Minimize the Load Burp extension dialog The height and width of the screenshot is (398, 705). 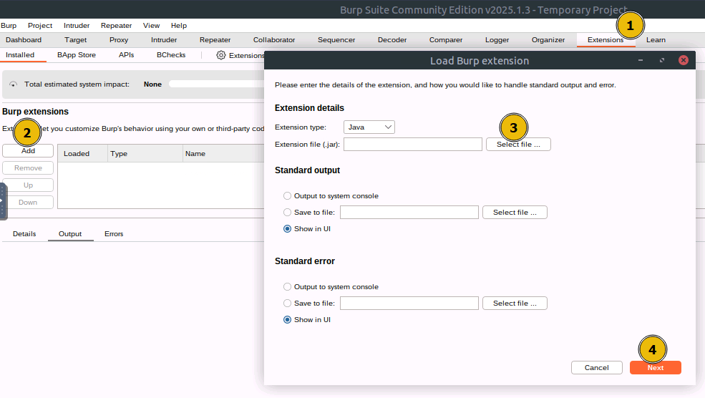(641, 60)
